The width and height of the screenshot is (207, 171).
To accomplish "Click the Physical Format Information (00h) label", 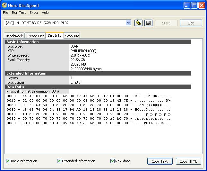I will point(33,91).
